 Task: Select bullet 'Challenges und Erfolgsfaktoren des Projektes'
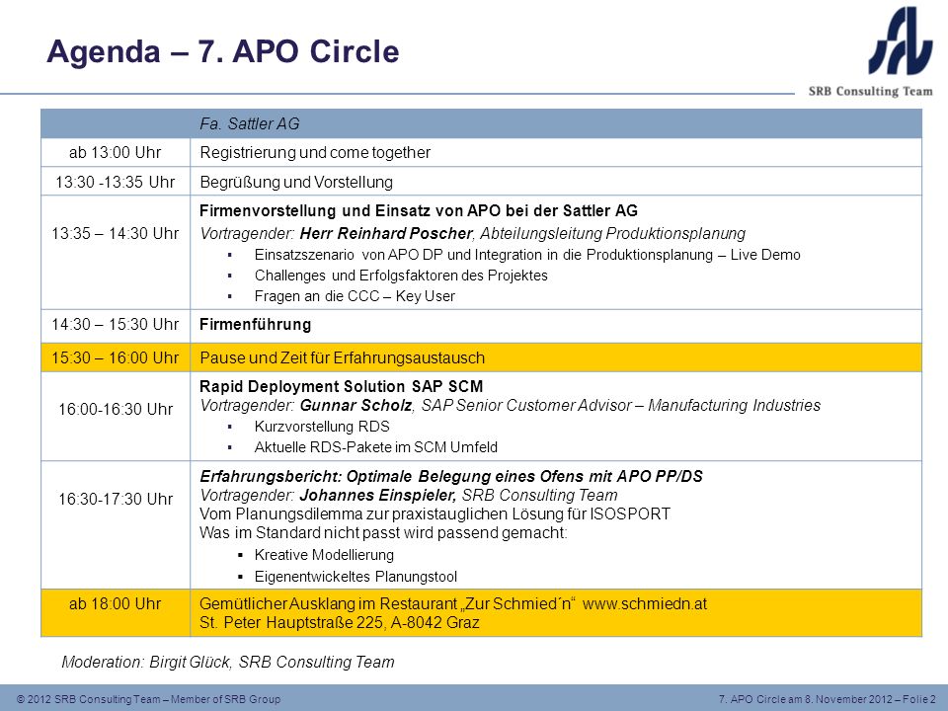tap(401, 276)
